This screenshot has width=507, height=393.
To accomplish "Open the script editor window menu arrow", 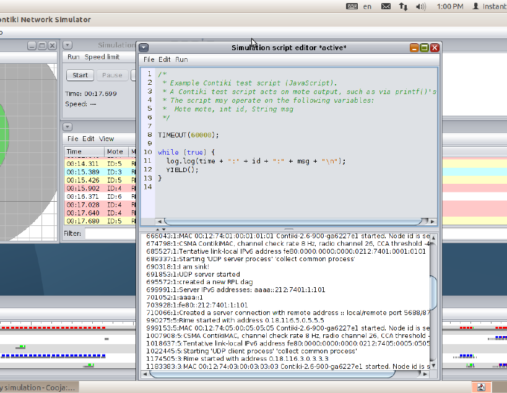I will pyautogui.click(x=144, y=48).
